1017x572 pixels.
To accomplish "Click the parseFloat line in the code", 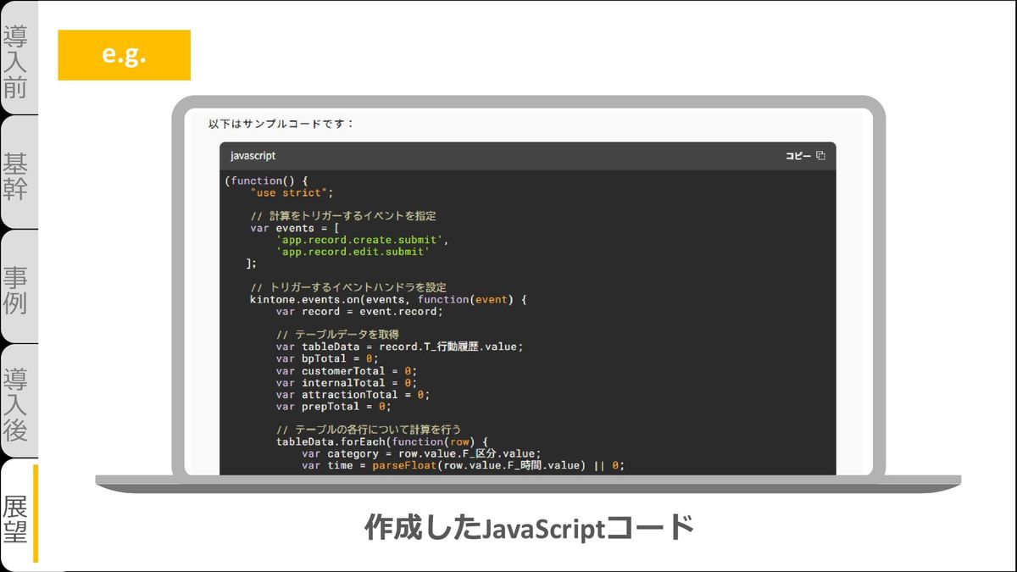I will 462,465.
